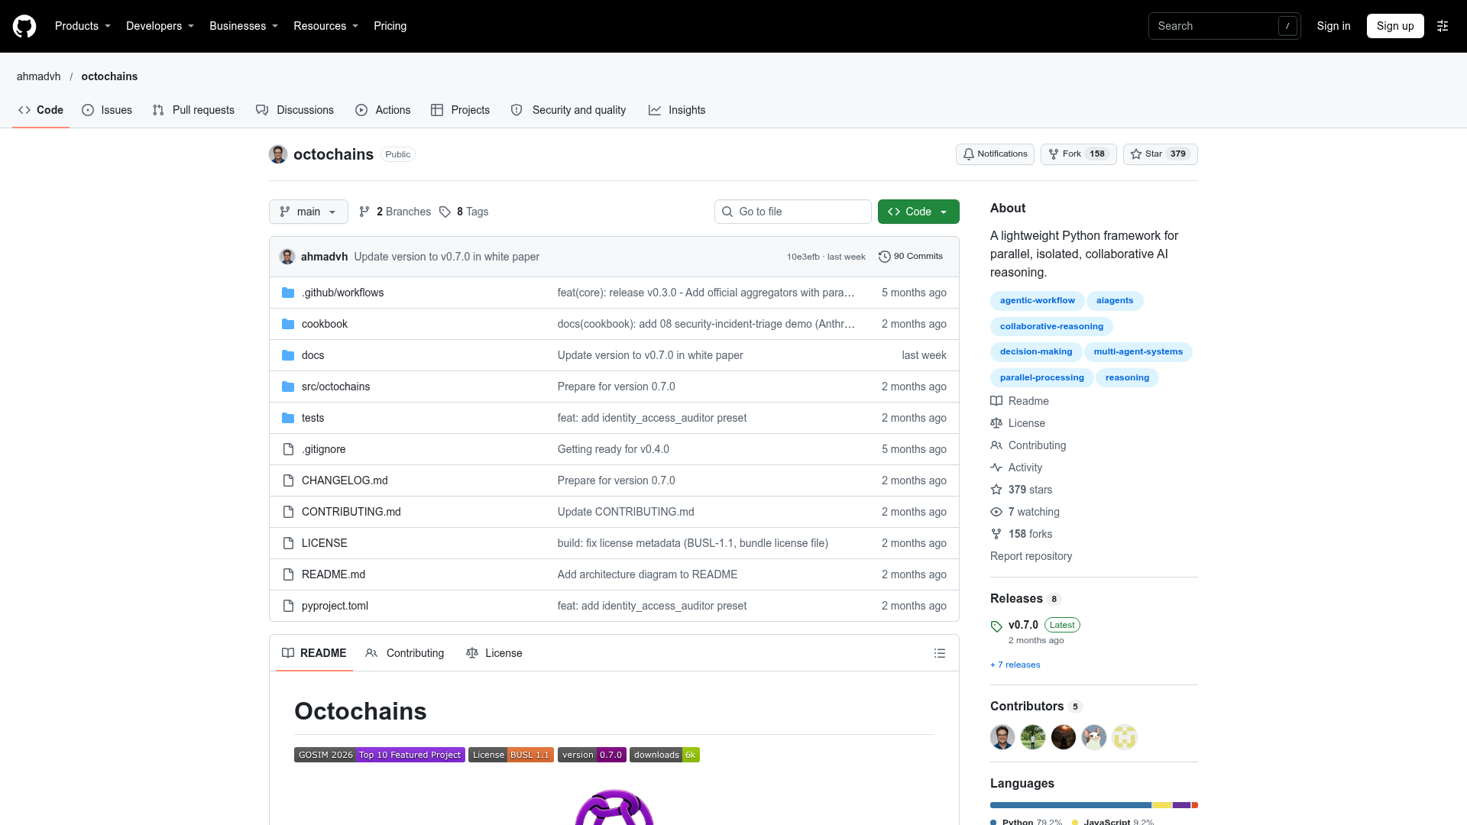Select the Contributing tab in README panel
Image resolution: width=1467 pixels, height=825 pixels.
[405, 653]
